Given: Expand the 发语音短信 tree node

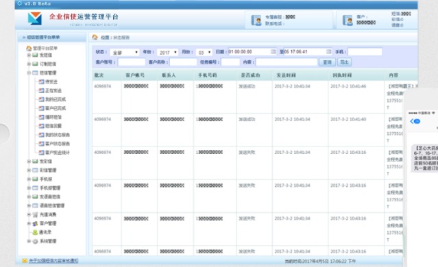Looking at the screenshot, I should click(29, 196).
